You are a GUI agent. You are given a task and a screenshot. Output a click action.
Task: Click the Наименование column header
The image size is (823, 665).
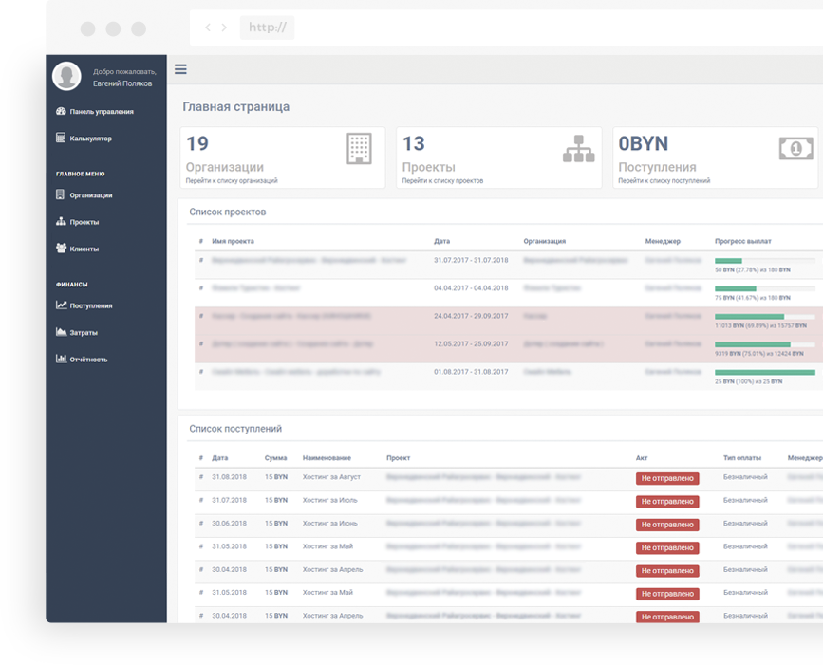pyautogui.click(x=327, y=458)
